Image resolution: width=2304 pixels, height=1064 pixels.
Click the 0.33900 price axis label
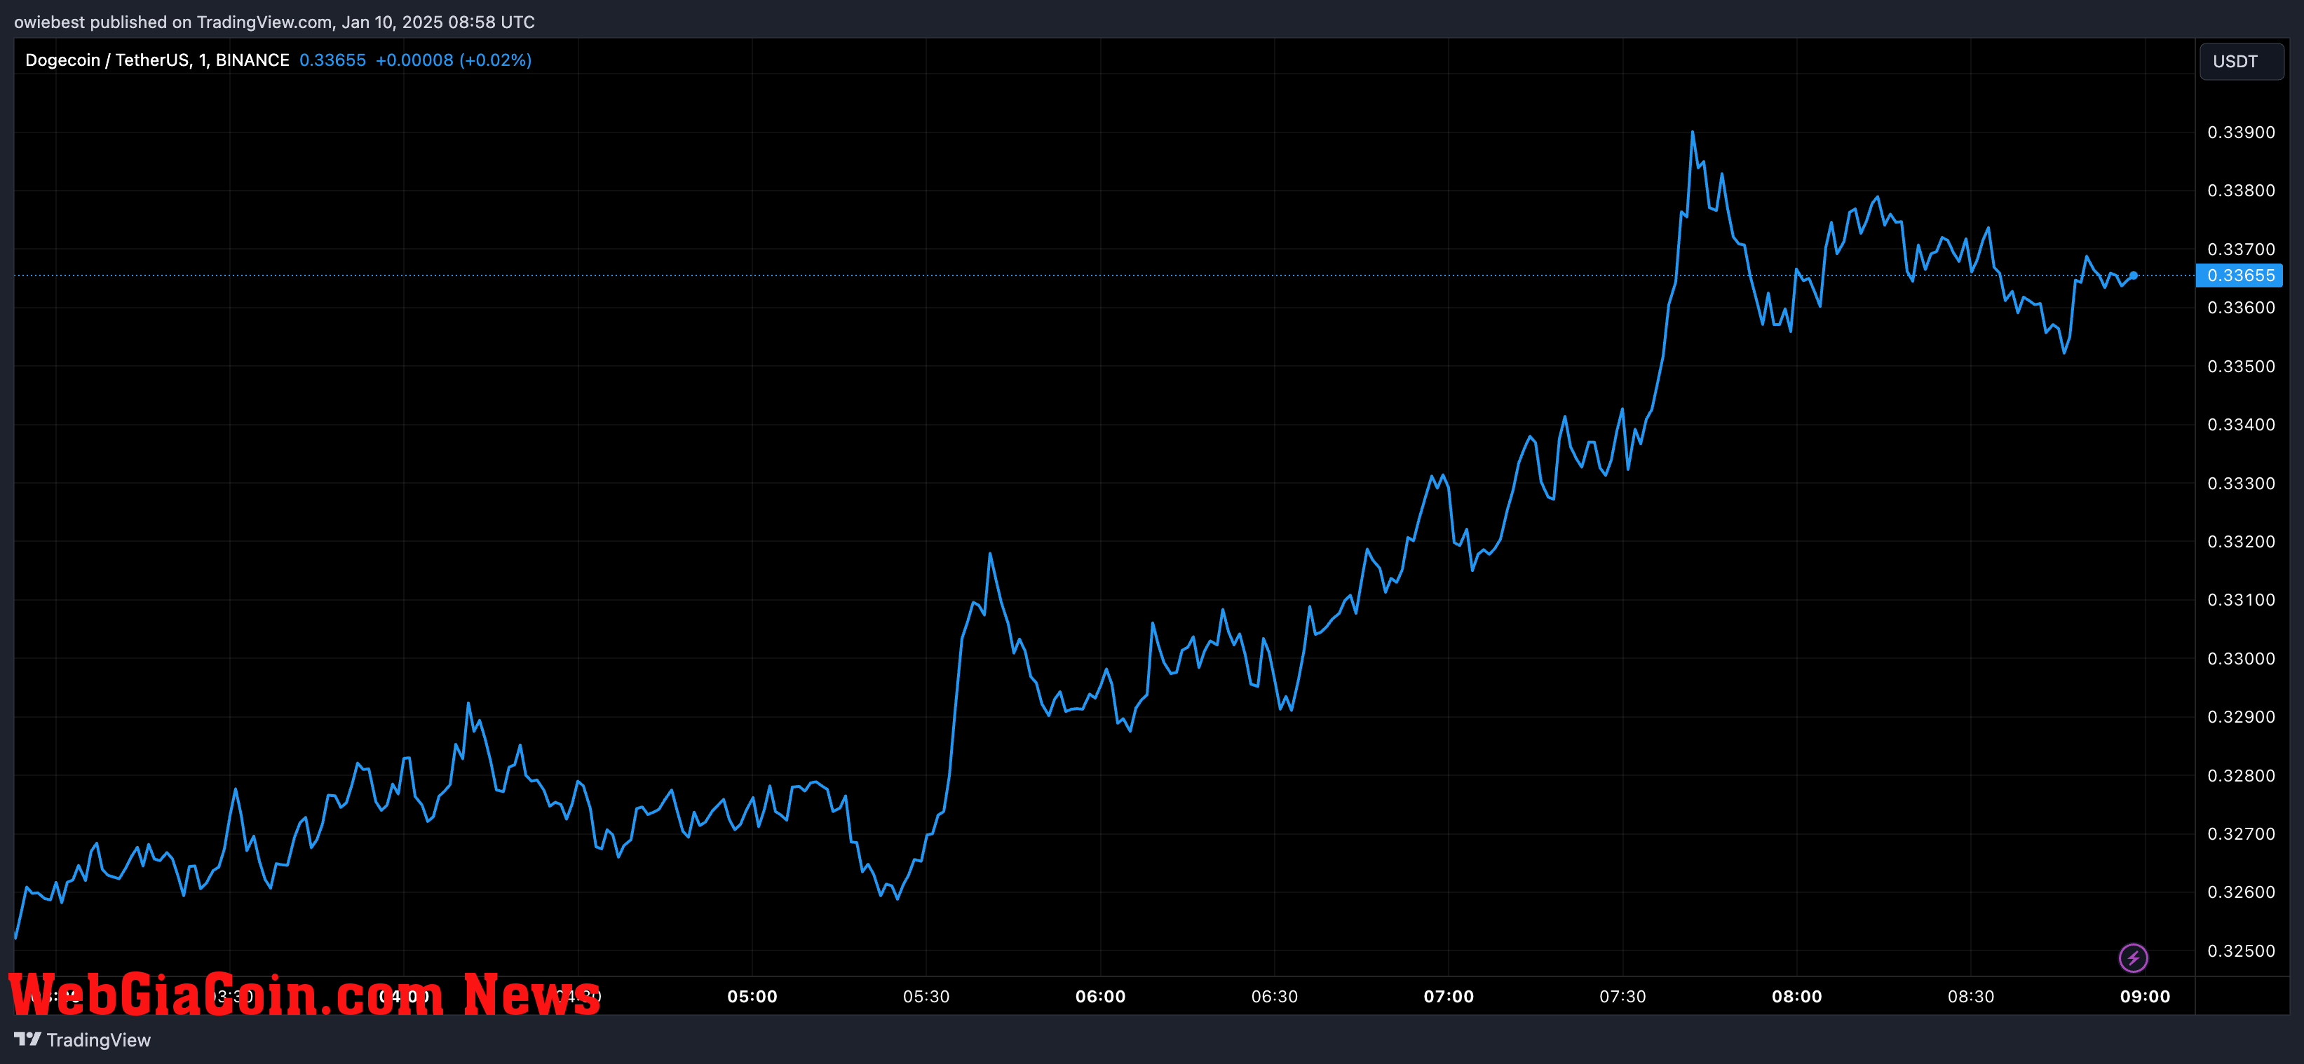point(2242,132)
